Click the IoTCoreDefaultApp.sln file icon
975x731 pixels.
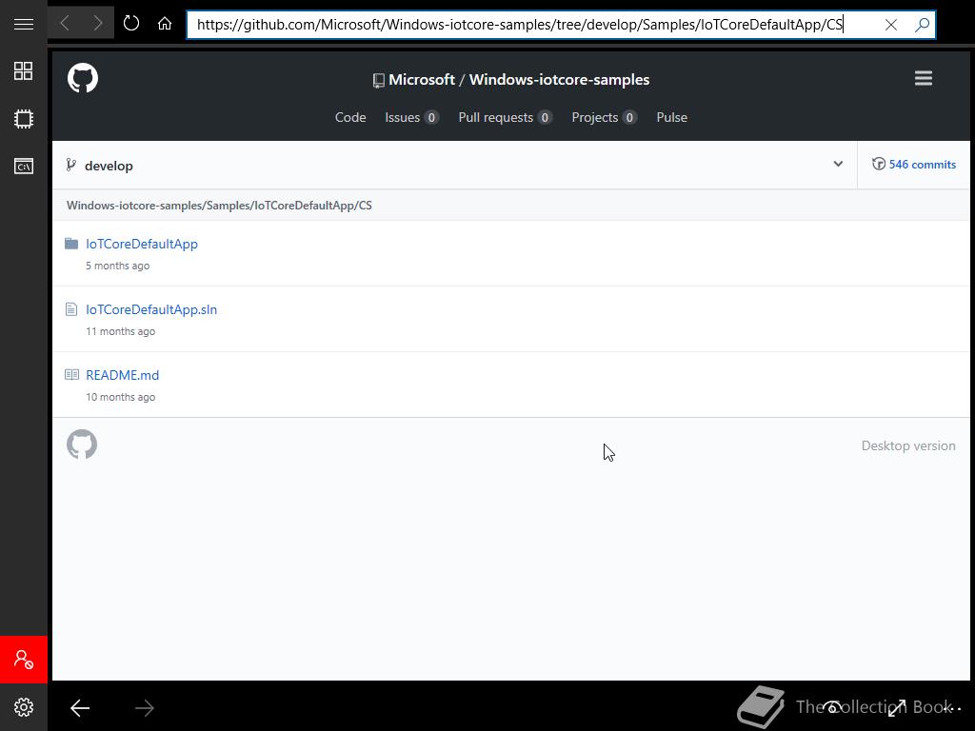click(x=71, y=309)
